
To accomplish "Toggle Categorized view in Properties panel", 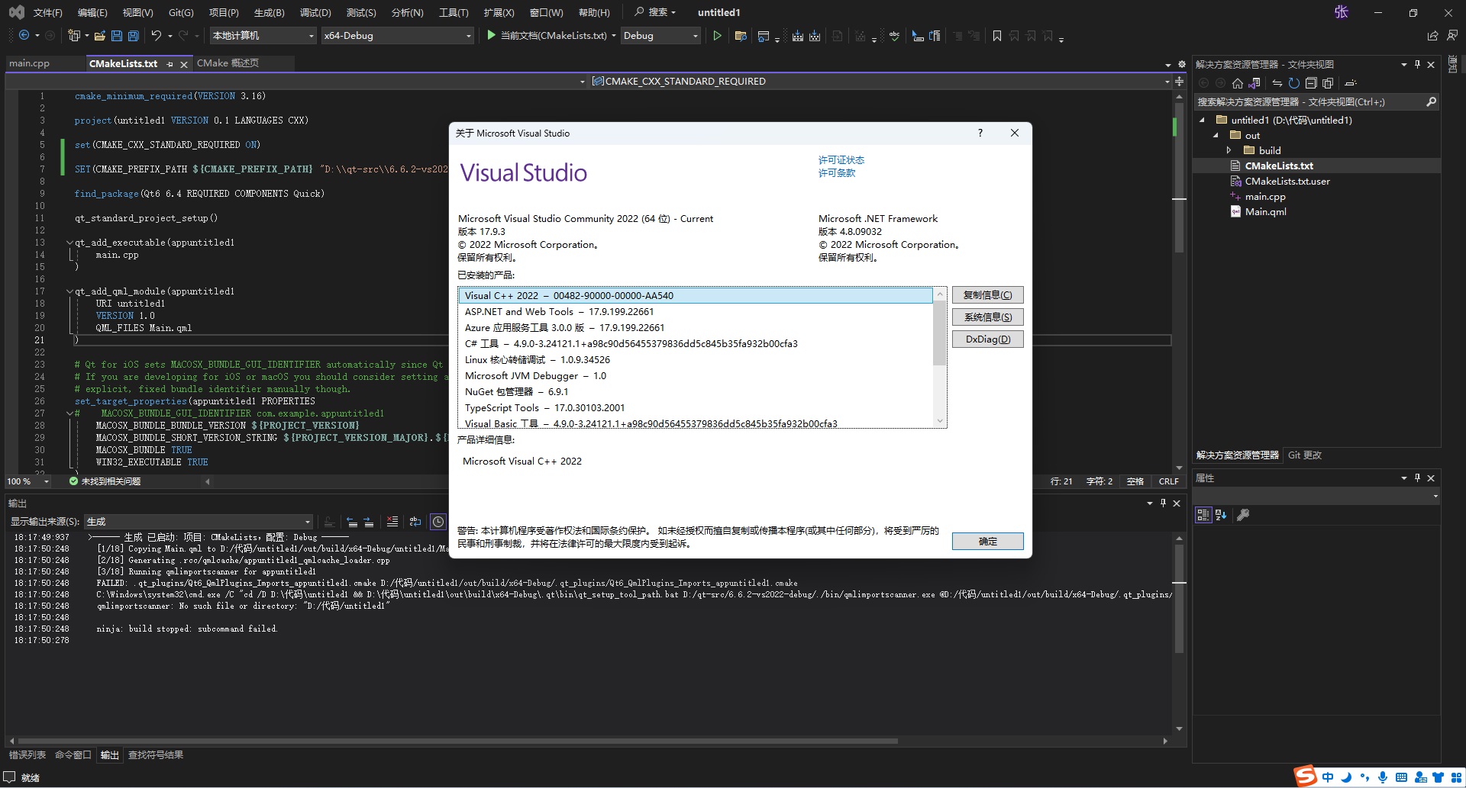I will (x=1203, y=515).
